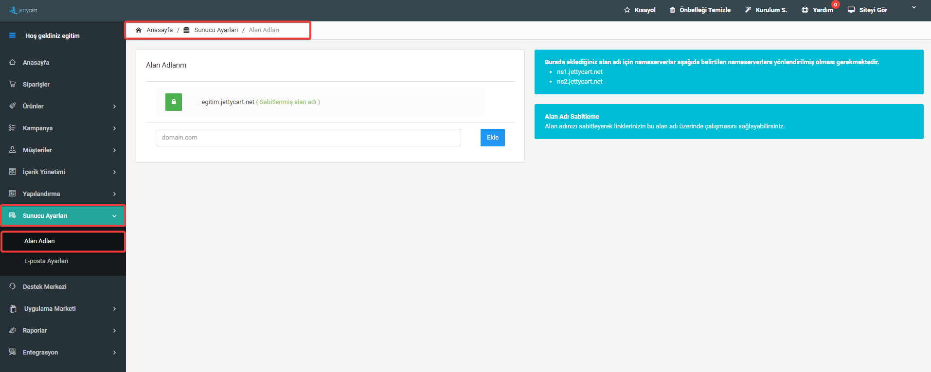Click the ns1.jettycart.net nameserver text
This screenshot has height=372, width=931.
point(580,72)
